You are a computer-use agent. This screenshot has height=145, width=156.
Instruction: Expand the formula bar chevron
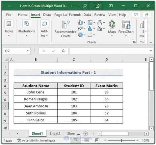(x=151, y=51)
